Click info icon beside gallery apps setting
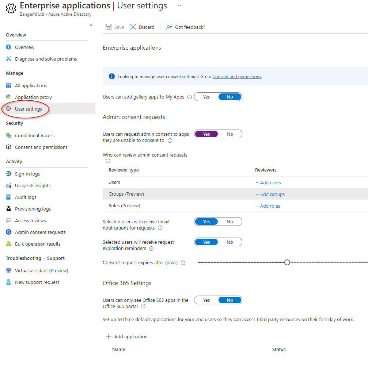Viewport: 368px width, 385px height. (190, 97)
